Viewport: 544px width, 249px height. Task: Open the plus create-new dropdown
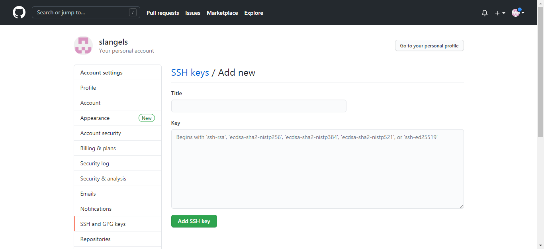(x=500, y=13)
